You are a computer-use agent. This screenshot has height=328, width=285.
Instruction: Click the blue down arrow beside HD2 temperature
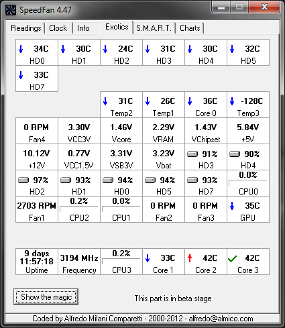pyautogui.click(x=105, y=49)
